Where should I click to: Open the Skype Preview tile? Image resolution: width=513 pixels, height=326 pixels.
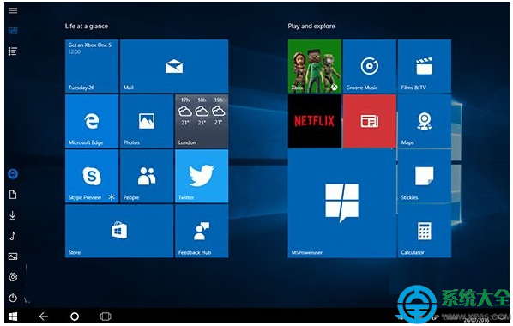coord(92,176)
